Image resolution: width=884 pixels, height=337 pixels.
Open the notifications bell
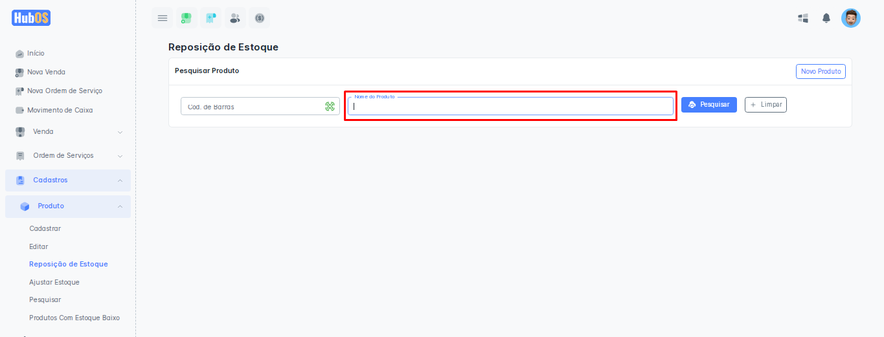click(826, 18)
